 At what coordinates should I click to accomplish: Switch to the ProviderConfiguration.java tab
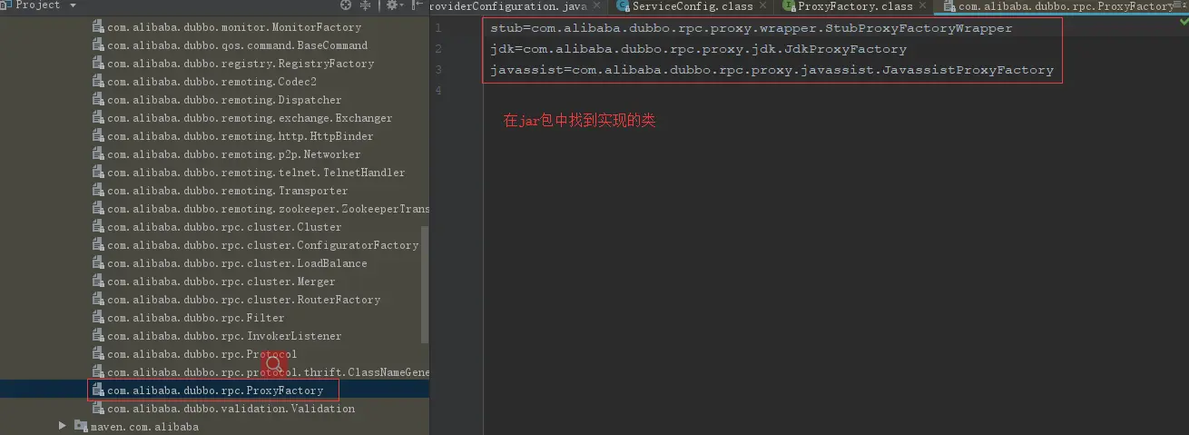click(x=508, y=6)
